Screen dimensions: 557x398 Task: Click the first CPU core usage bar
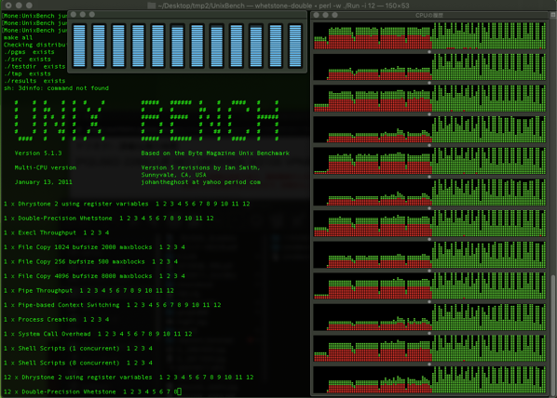[79, 46]
